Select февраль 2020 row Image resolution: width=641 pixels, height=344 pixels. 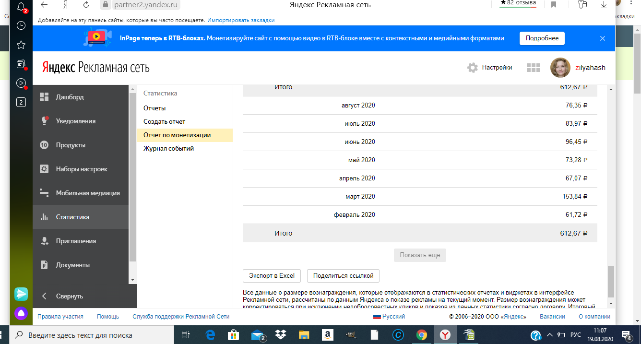[420, 214]
